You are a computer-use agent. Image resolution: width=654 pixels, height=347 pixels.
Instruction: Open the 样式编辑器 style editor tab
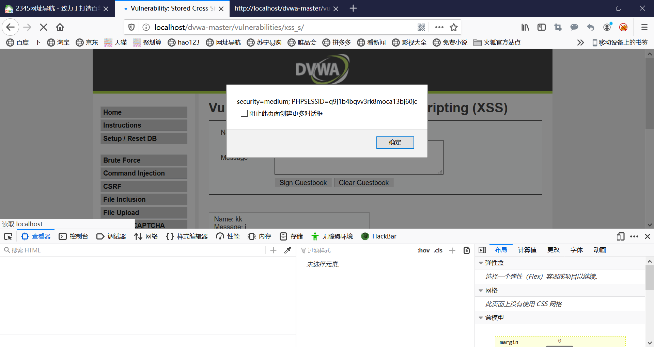pos(187,236)
